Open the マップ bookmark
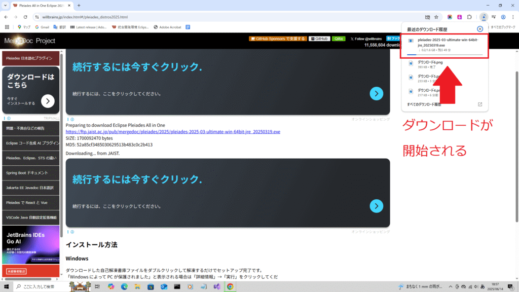The height and width of the screenshot is (292, 519). [24, 27]
